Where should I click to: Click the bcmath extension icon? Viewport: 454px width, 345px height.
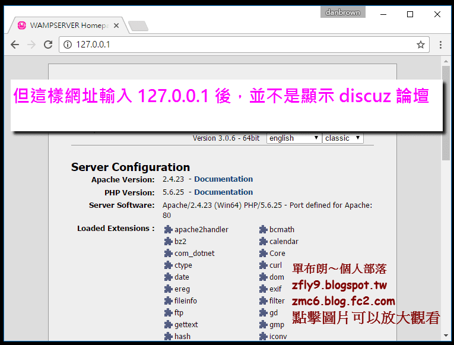click(x=263, y=230)
